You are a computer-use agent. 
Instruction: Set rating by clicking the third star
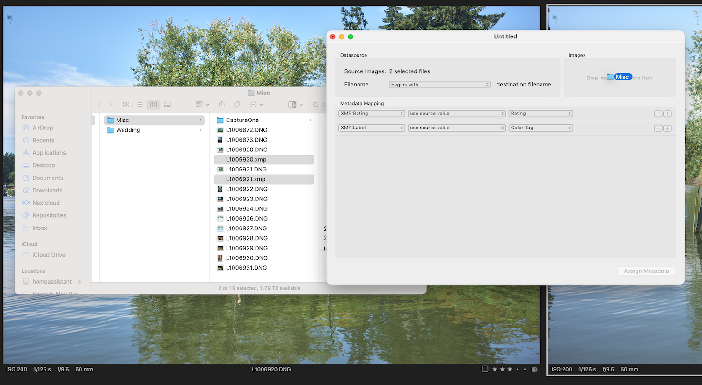(510, 369)
